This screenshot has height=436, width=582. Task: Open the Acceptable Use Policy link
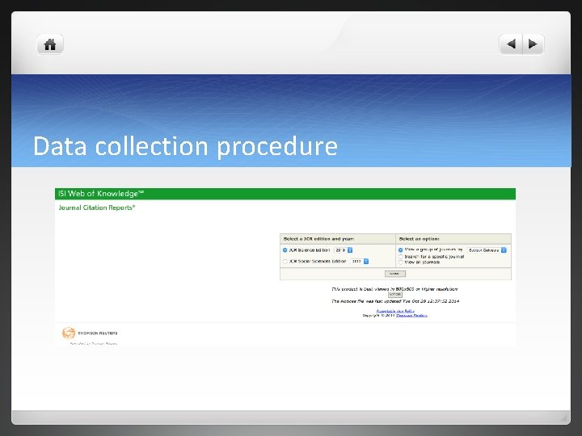click(x=395, y=311)
